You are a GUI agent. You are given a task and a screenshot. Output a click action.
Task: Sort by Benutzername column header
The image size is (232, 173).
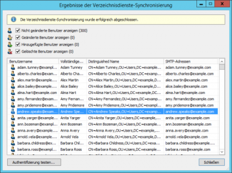click(x=33, y=61)
